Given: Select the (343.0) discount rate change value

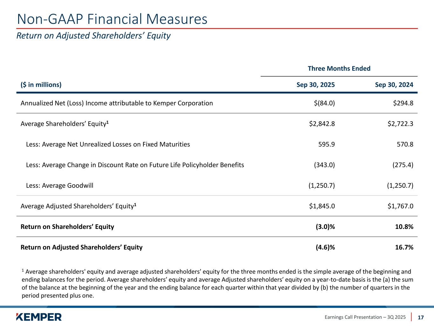Looking at the screenshot, I should tap(324, 165).
